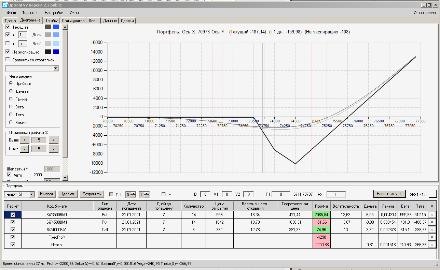Enable Сравнить со стратегией checkbox
Viewport: 440px width, 270px height.
[8, 60]
